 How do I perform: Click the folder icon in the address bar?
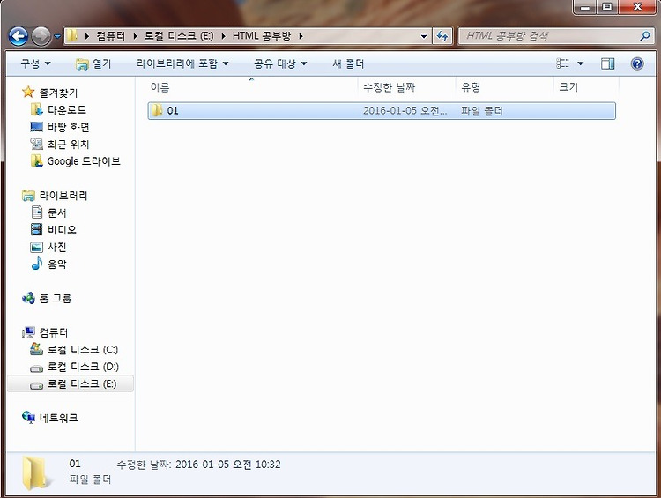tap(72, 36)
